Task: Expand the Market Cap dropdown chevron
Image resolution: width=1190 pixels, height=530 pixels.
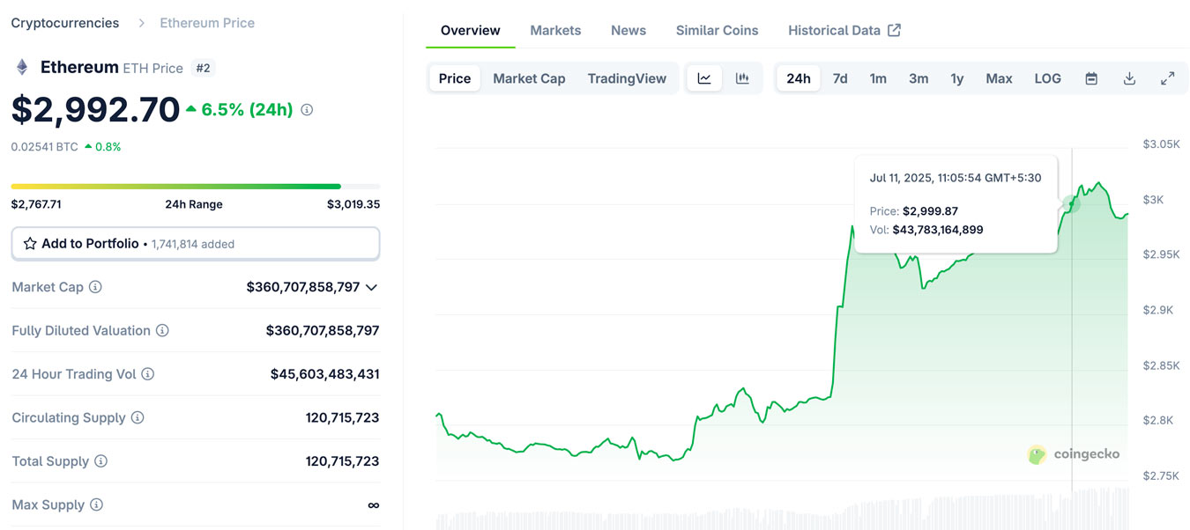Action: pyautogui.click(x=371, y=286)
